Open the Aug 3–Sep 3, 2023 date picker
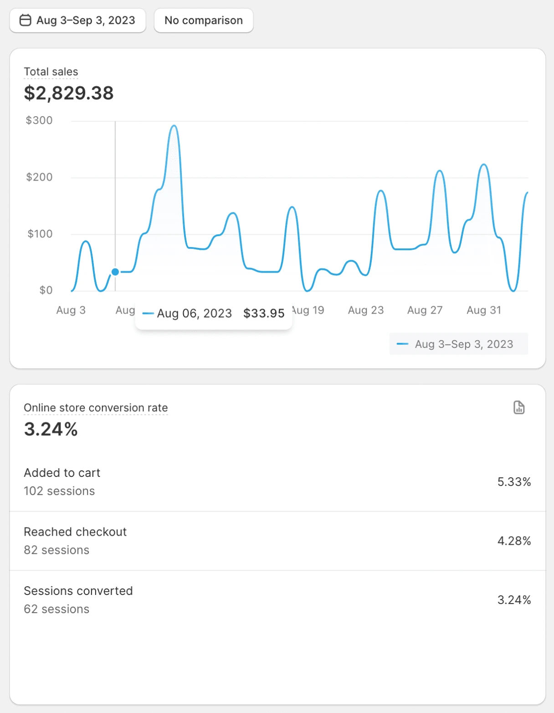This screenshot has width=554, height=713. pyautogui.click(x=78, y=21)
